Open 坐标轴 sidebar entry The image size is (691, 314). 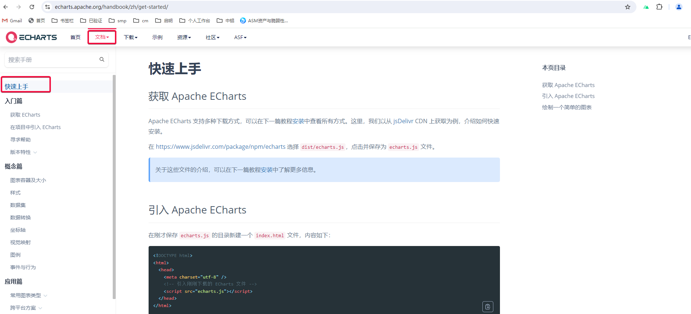pos(18,230)
